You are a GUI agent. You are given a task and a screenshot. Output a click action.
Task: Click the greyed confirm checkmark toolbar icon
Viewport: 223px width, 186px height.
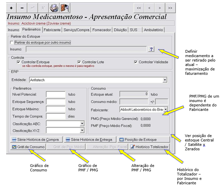coord(33,8)
